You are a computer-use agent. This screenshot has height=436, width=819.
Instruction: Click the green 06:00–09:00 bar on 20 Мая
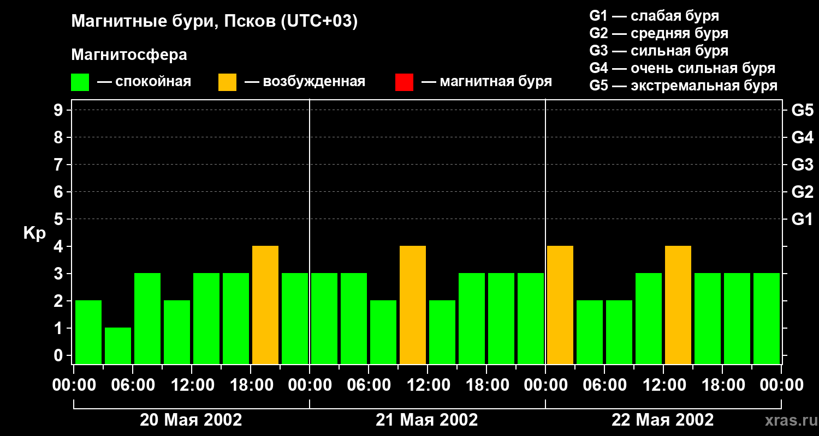click(x=147, y=318)
